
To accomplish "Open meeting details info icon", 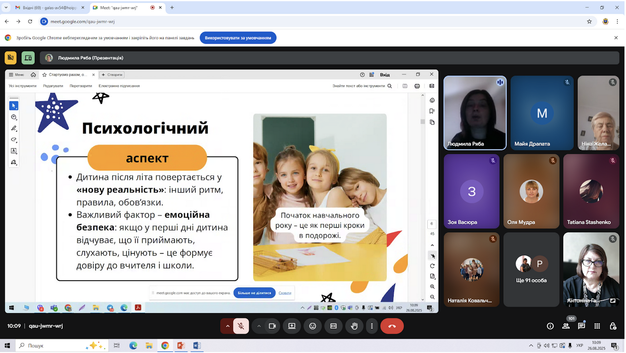I will click(x=551, y=327).
